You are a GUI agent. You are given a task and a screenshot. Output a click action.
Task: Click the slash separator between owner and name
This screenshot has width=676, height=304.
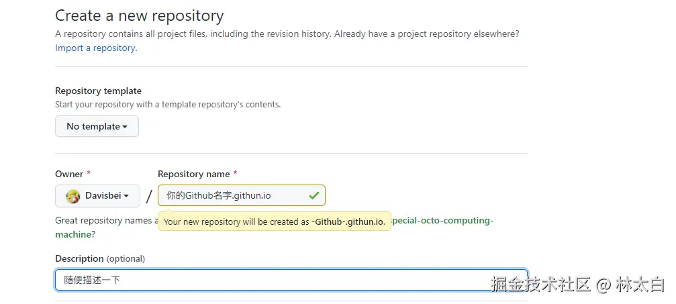(x=149, y=197)
